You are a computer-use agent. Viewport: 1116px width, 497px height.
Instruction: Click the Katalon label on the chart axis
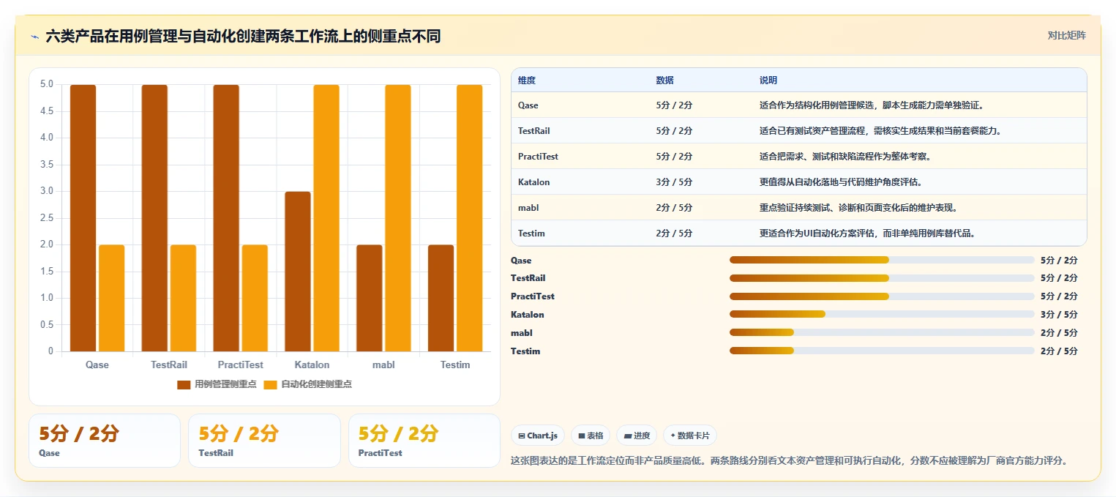(312, 365)
